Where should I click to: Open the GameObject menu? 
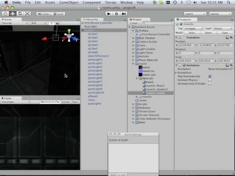(69, 2)
